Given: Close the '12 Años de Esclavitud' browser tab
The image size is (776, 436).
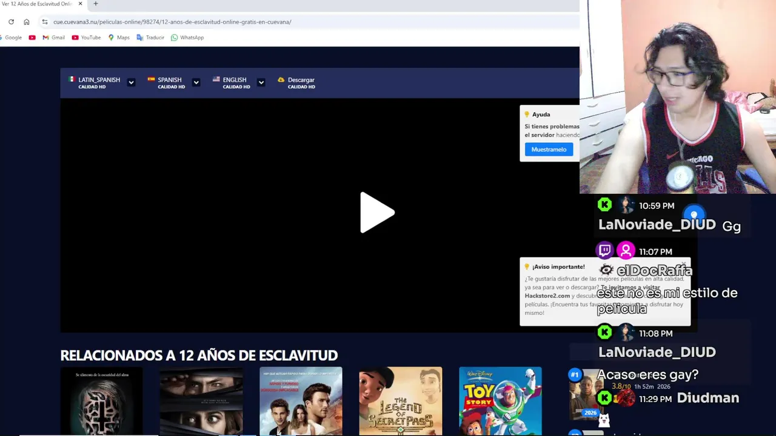Looking at the screenshot, I should click(80, 4).
